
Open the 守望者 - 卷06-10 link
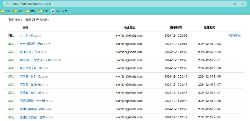(30, 84)
